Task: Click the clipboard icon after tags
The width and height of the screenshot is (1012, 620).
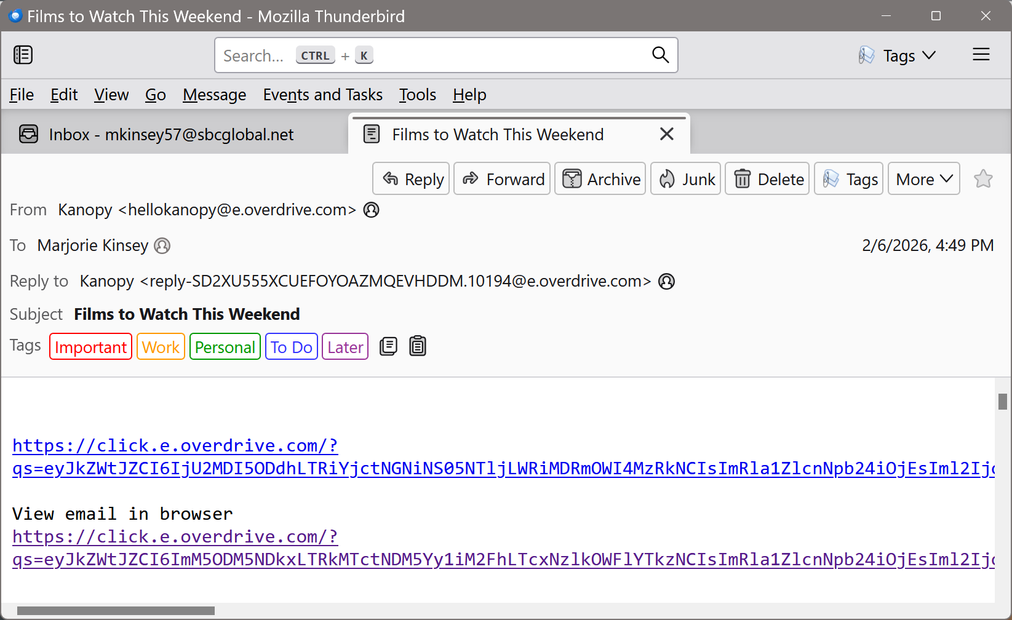Action: (418, 346)
